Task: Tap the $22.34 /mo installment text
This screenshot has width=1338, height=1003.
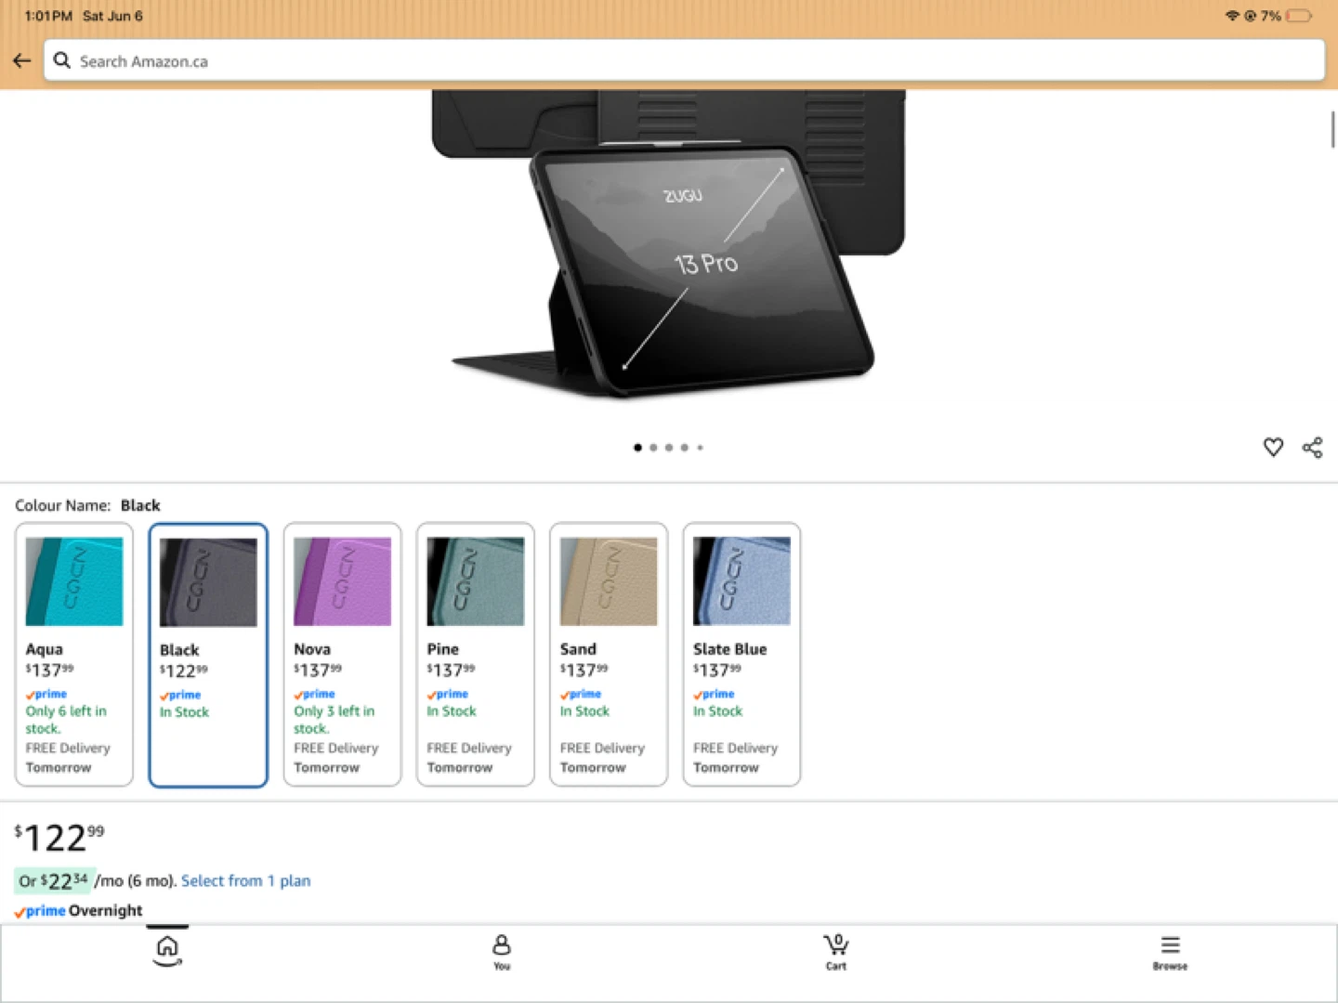Action: (x=97, y=880)
